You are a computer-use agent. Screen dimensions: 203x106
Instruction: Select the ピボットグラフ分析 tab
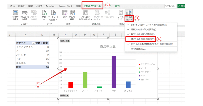click(x=92, y=6)
